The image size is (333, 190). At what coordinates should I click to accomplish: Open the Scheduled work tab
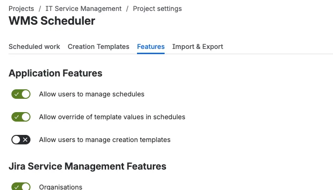[x=34, y=47]
